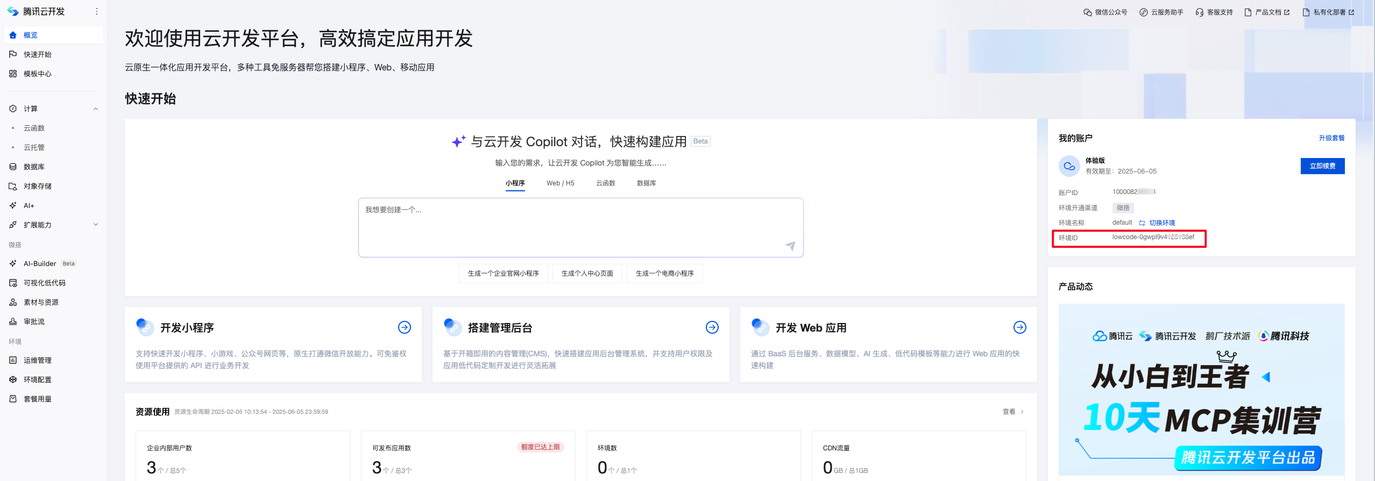This screenshot has width=1375, height=481.
Task: Switch to the 云函数 Copilot tab
Action: click(x=606, y=183)
